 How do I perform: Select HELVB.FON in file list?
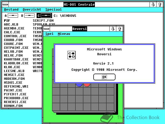13,52
